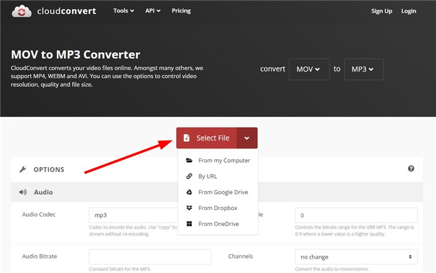The width and height of the screenshot is (436, 273).
Task: Click the Audio Codec label
Action: (39, 214)
